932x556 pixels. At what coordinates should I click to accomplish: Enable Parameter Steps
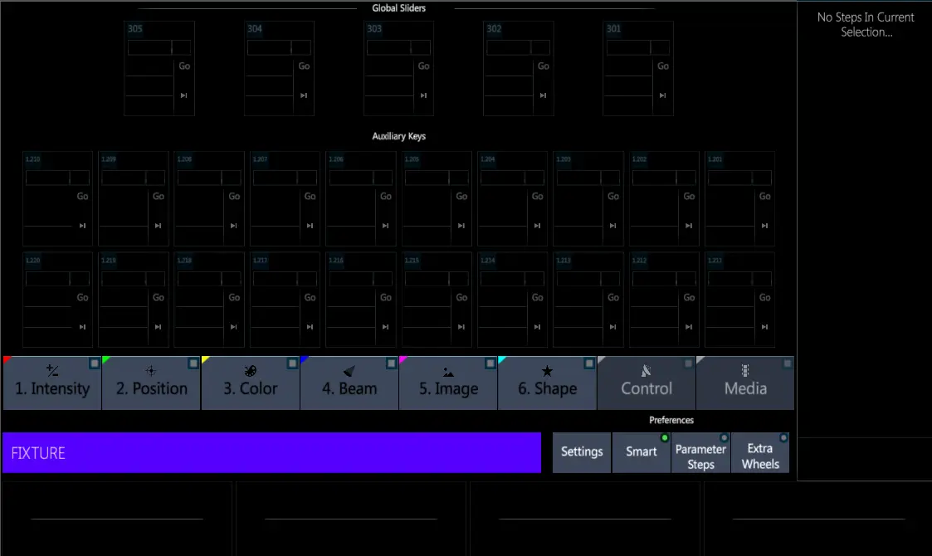click(x=700, y=452)
